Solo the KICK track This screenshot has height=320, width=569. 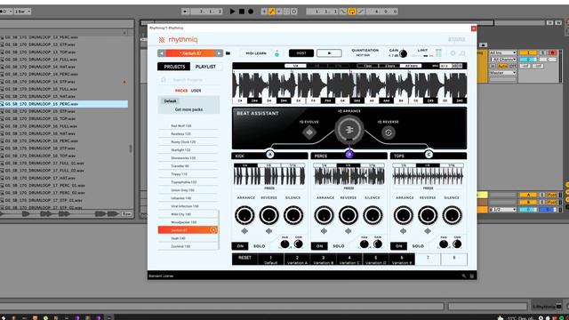tap(259, 246)
